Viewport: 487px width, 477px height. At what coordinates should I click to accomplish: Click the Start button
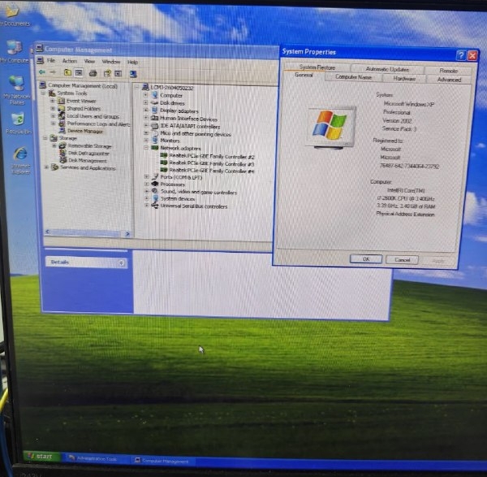click(x=41, y=456)
